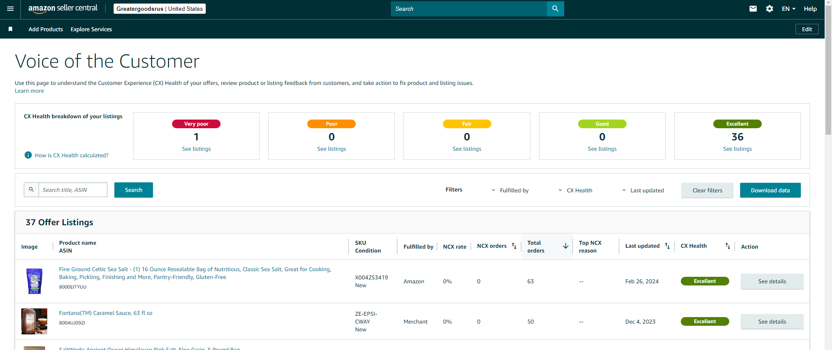Open the settings gear icon
Image resolution: width=832 pixels, height=350 pixels.
(x=770, y=9)
